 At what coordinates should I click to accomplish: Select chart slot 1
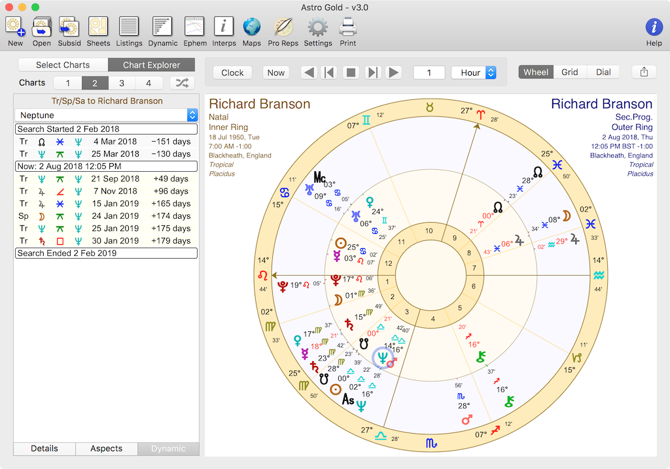[x=67, y=83]
